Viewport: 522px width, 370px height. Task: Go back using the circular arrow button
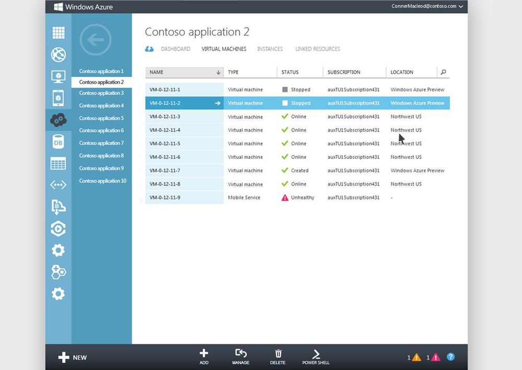pos(96,40)
